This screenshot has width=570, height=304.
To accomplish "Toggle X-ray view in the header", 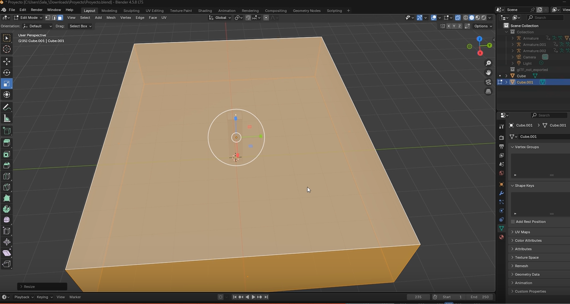I will click(x=458, y=18).
